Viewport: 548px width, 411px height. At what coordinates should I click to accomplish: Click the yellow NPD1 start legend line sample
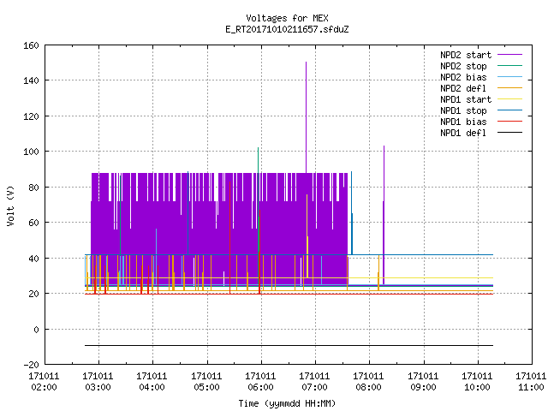509,99
